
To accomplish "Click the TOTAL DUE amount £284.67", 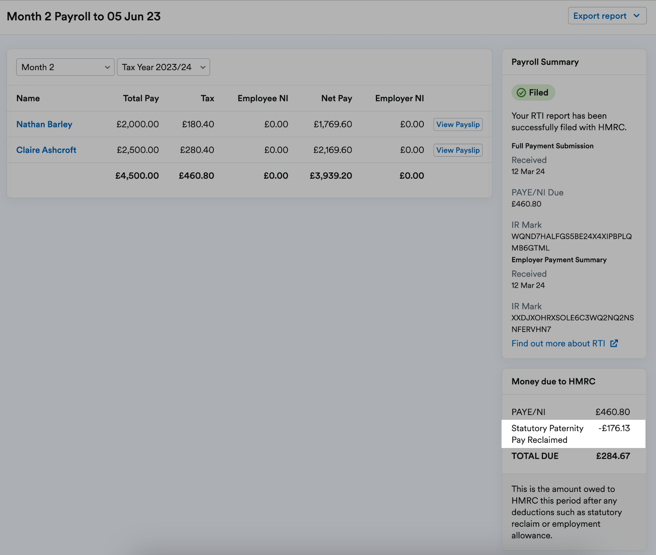I will coord(613,456).
